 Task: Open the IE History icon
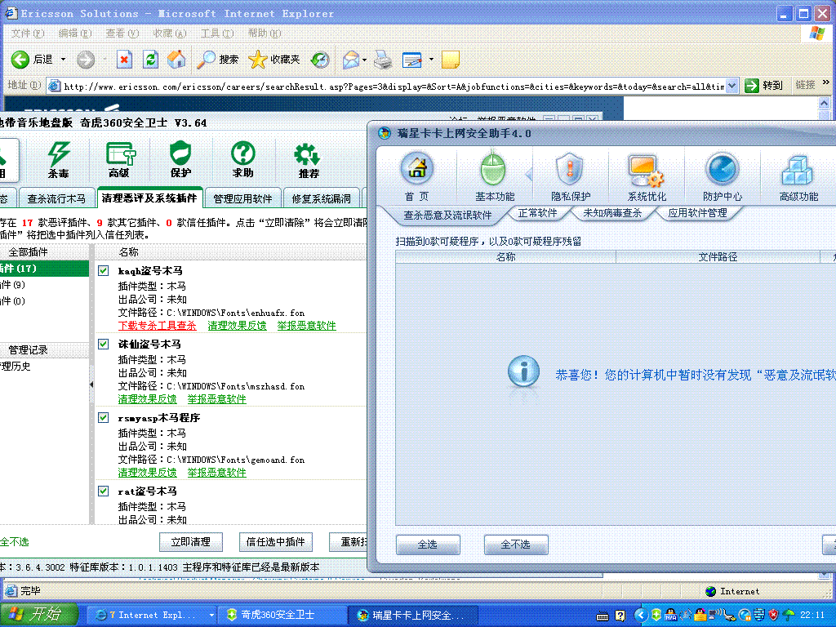(x=320, y=59)
